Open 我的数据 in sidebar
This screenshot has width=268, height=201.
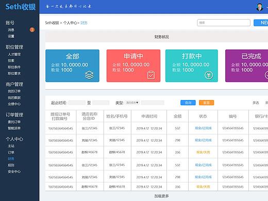coord(14,98)
